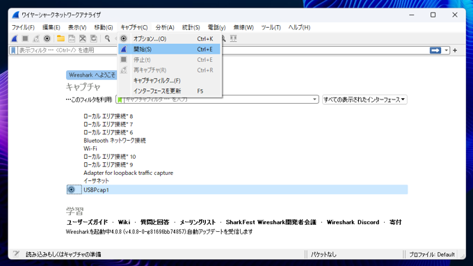Select Bluetooth ネットワーク接続 interface
473x266 pixels.
pyautogui.click(x=115, y=141)
